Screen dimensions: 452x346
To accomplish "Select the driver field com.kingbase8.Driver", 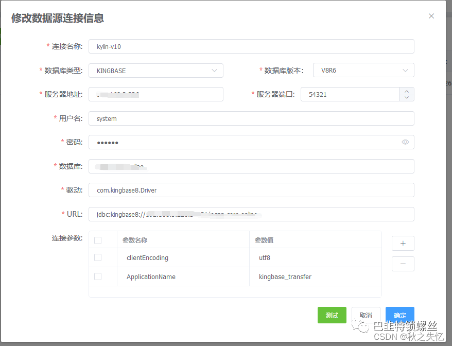I will [251, 190].
